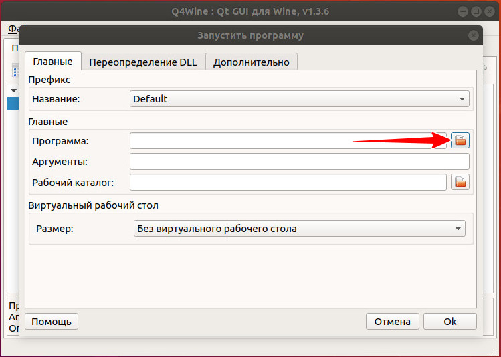Switch to the Главные tab

pyautogui.click(x=53, y=62)
